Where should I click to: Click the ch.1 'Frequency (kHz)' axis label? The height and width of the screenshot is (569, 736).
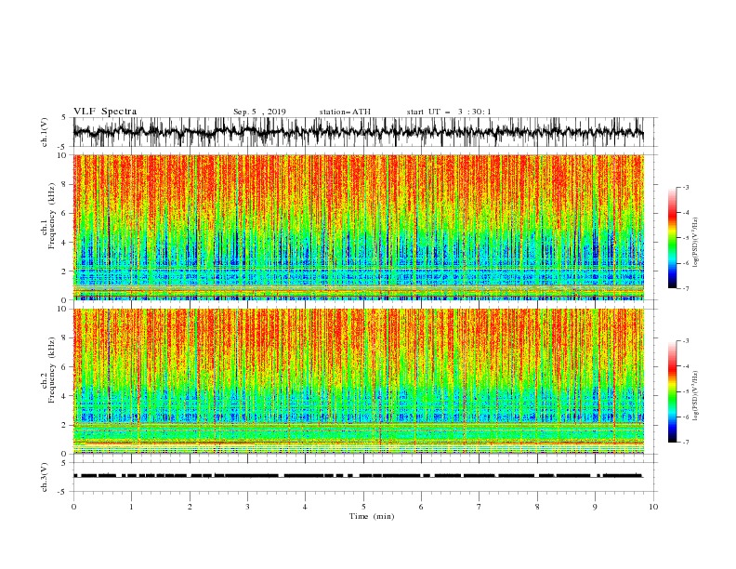click(52, 214)
